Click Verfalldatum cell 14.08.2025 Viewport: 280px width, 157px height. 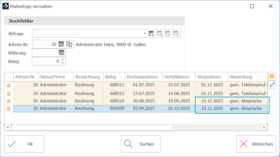click(x=179, y=93)
